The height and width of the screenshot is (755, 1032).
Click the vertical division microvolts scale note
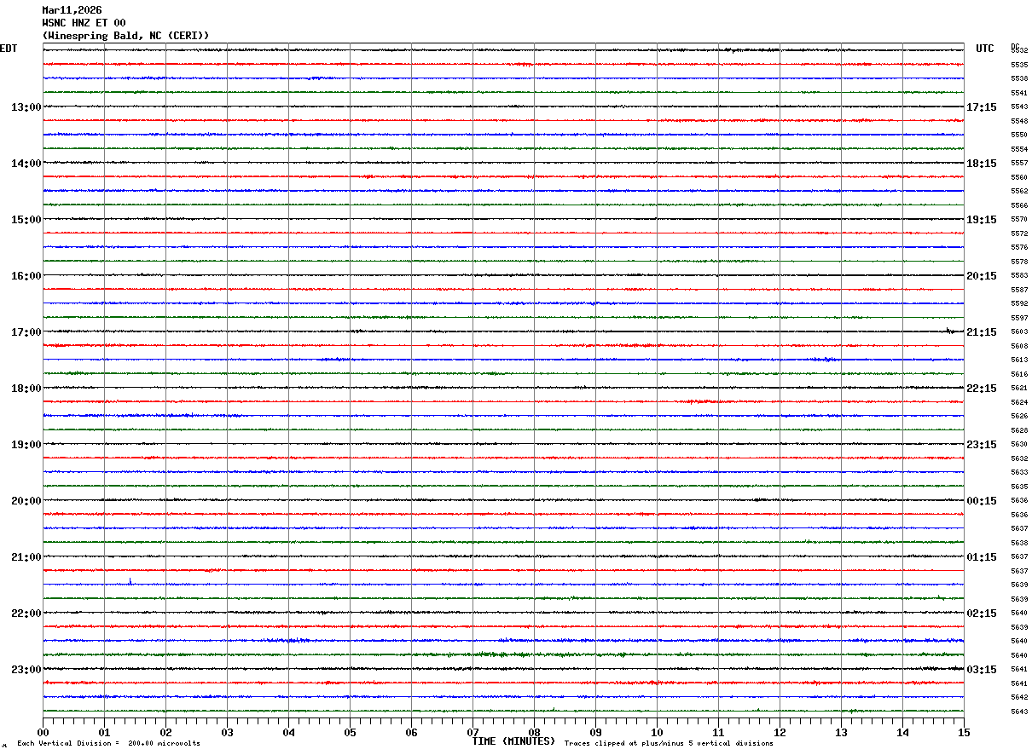point(109,744)
